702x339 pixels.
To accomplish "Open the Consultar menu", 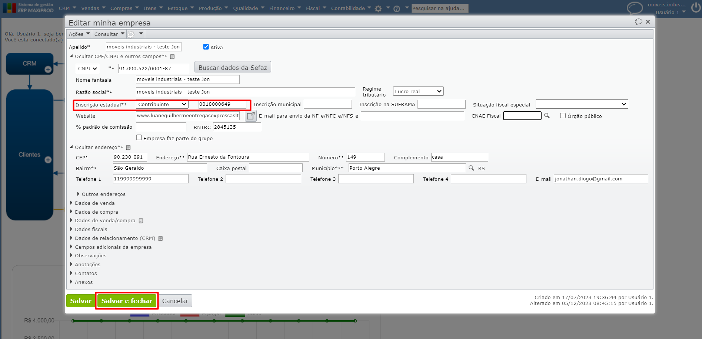I will pos(109,34).
